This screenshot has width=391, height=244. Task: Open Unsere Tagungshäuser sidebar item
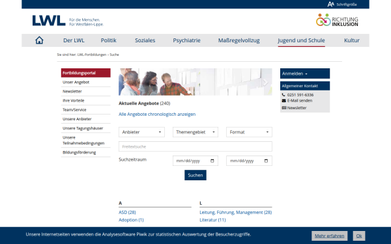86,128
